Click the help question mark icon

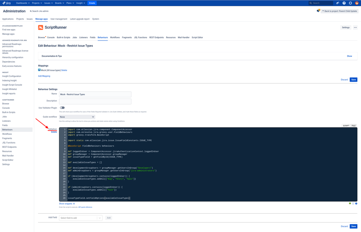[x=344, y=3]
